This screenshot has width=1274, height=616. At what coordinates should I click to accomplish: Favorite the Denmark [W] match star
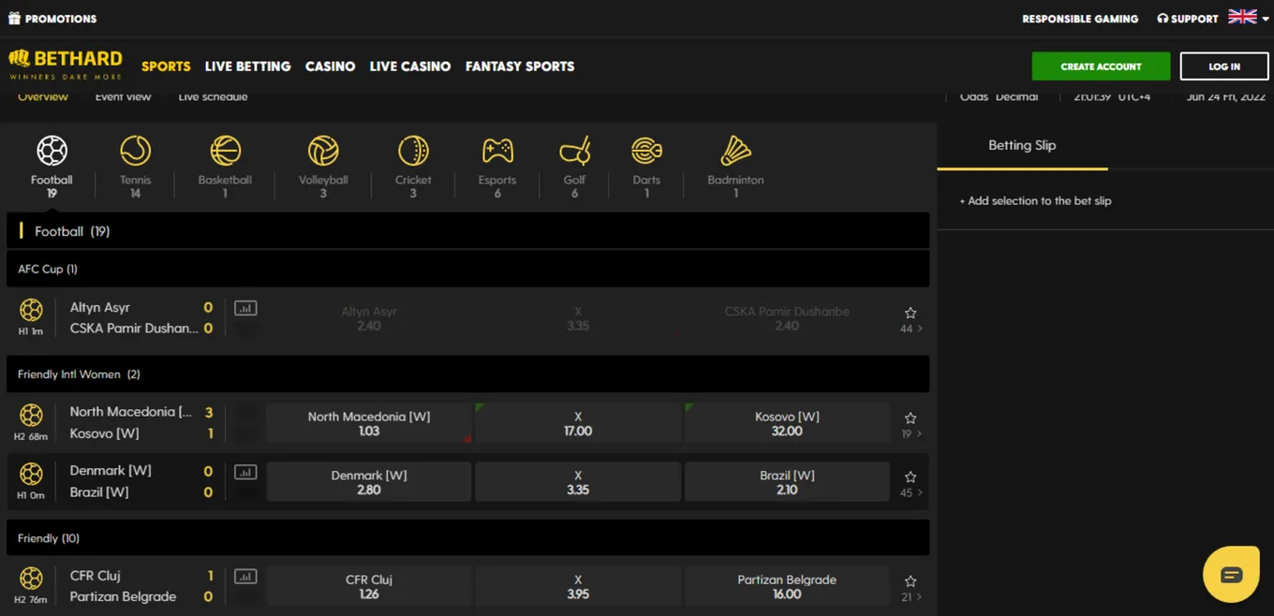point(910,477)
